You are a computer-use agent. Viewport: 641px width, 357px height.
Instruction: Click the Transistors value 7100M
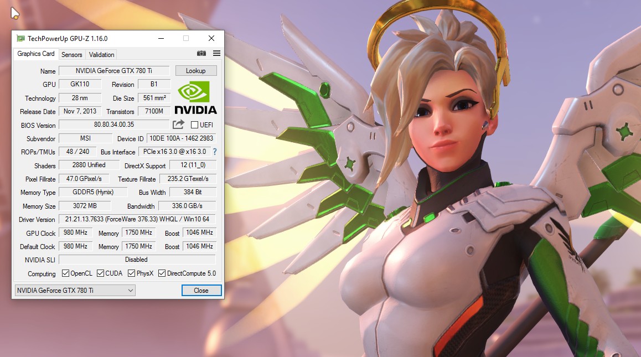[x=154, y=111]
